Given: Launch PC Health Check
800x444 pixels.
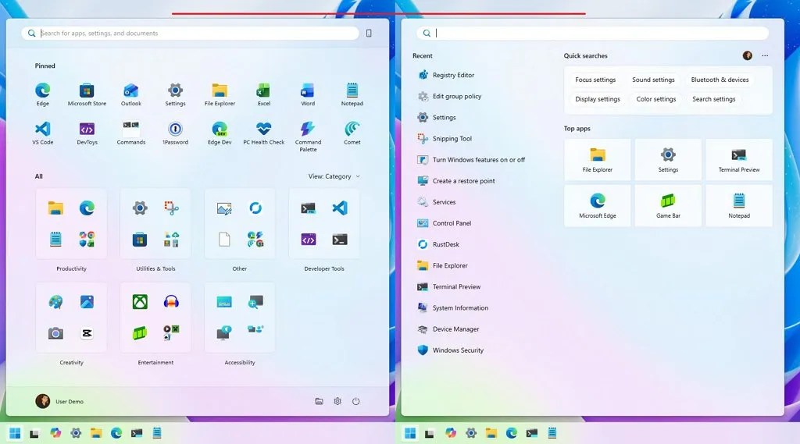Looking at the screenshot, I should pyautogui.click(x=264, y=133).
